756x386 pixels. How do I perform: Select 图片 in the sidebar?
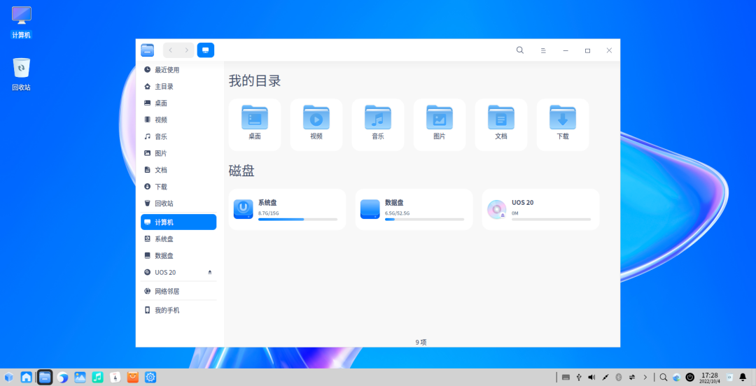178,153
